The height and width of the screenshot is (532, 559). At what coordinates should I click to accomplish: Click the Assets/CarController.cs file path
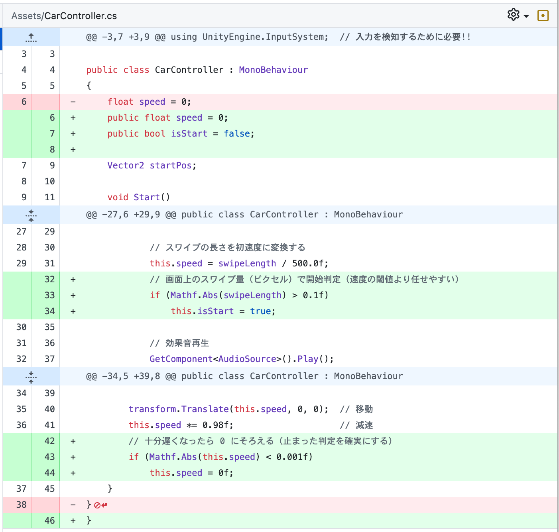click(64, 16)
